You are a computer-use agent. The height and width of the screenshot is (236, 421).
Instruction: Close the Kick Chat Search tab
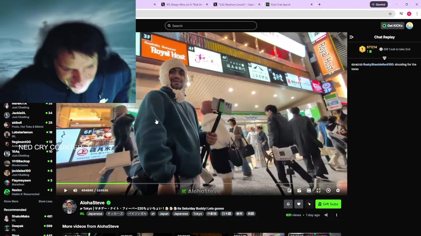click(x=311, y=5)
